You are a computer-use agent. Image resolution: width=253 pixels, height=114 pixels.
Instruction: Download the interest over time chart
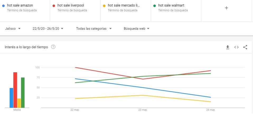click(228, 47)
